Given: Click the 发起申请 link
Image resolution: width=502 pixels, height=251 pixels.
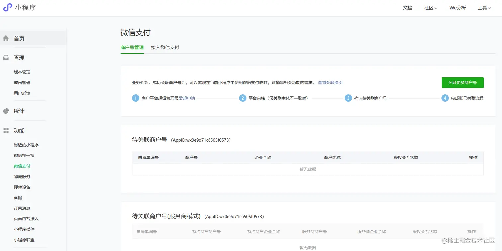Looking at the screenshot, I should (187, 98).
